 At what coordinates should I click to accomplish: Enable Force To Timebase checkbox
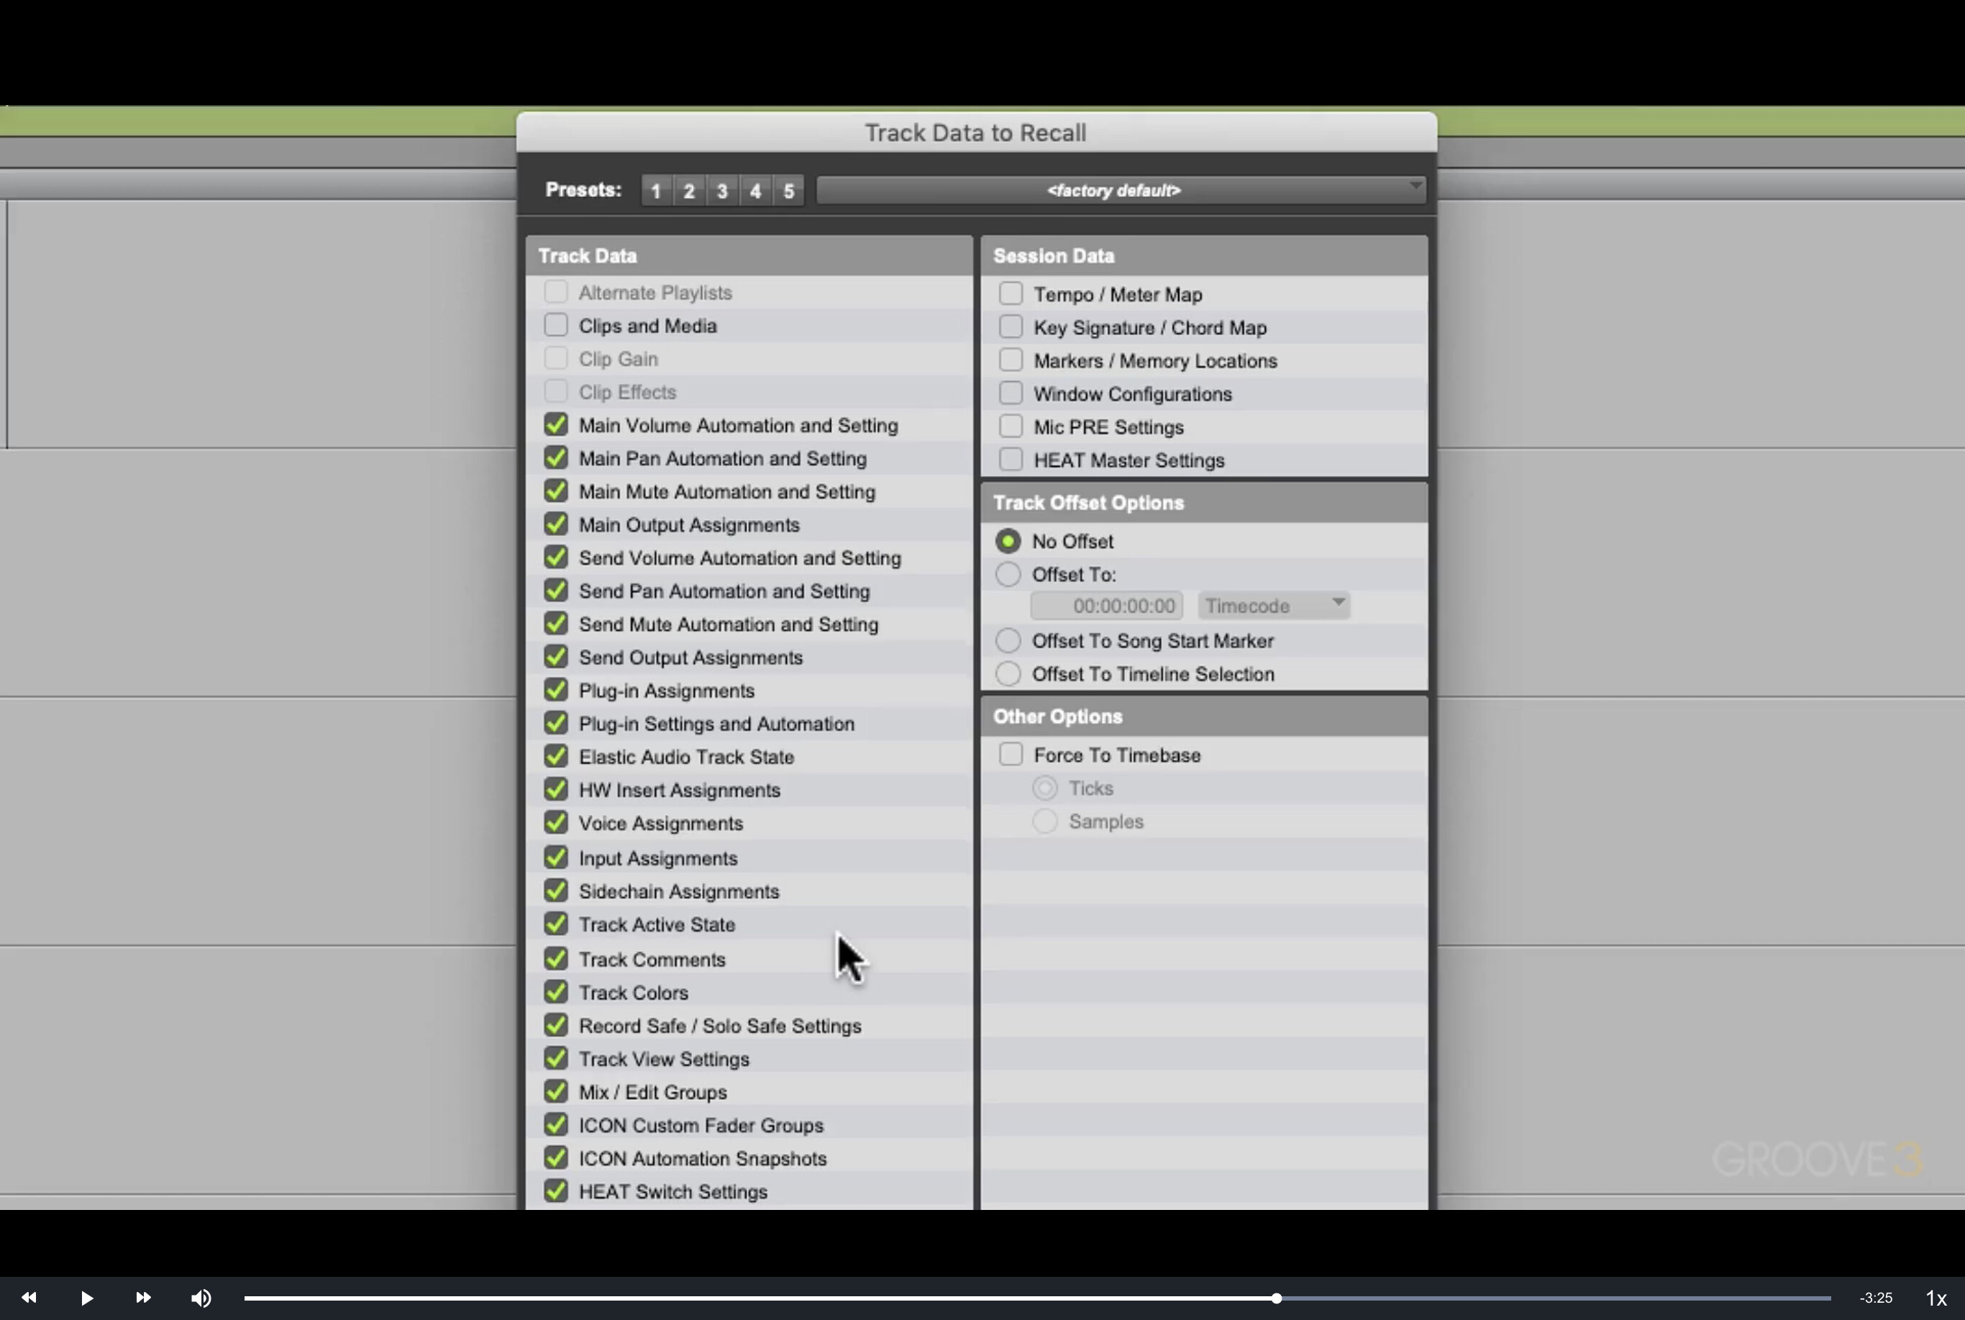point(1011,755)
